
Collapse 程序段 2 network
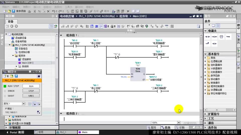(61, 113)
